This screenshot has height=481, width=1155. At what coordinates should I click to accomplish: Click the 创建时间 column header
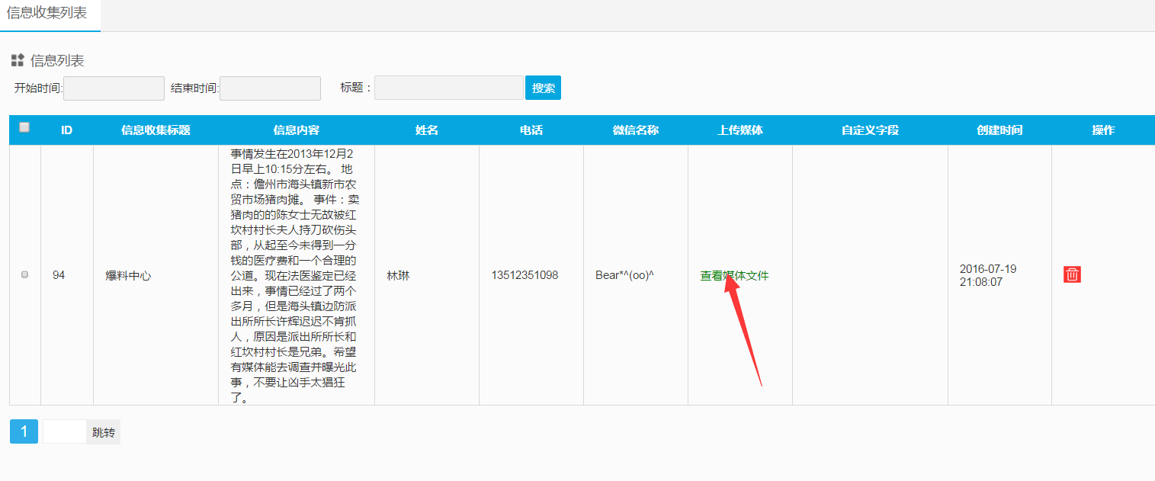(x=999, y=130)
